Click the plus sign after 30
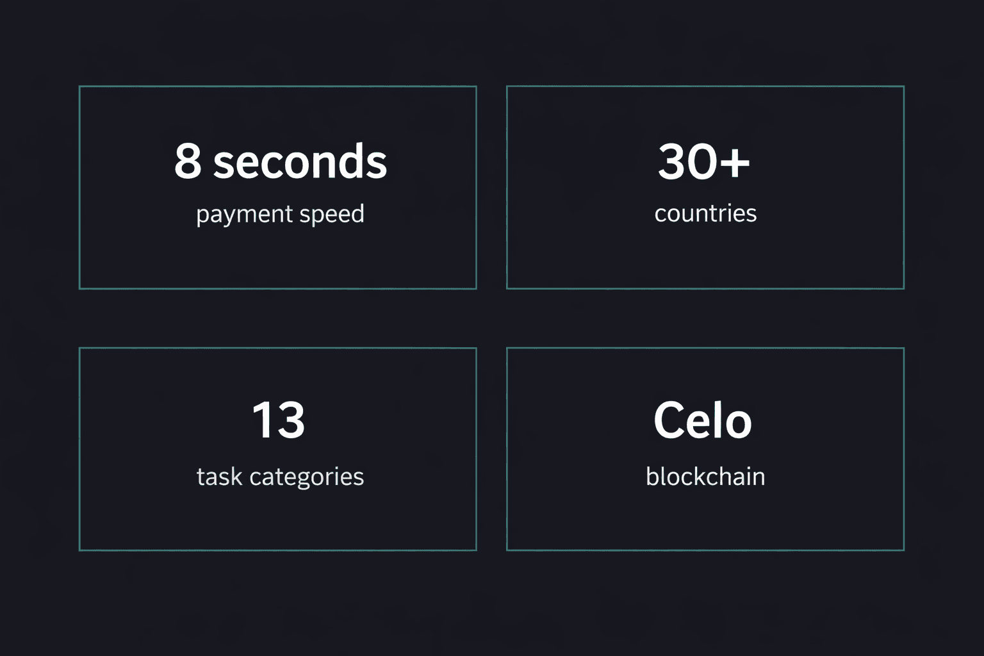The height and width of the screenshot is (656, 984). click(x=734, y=161)
